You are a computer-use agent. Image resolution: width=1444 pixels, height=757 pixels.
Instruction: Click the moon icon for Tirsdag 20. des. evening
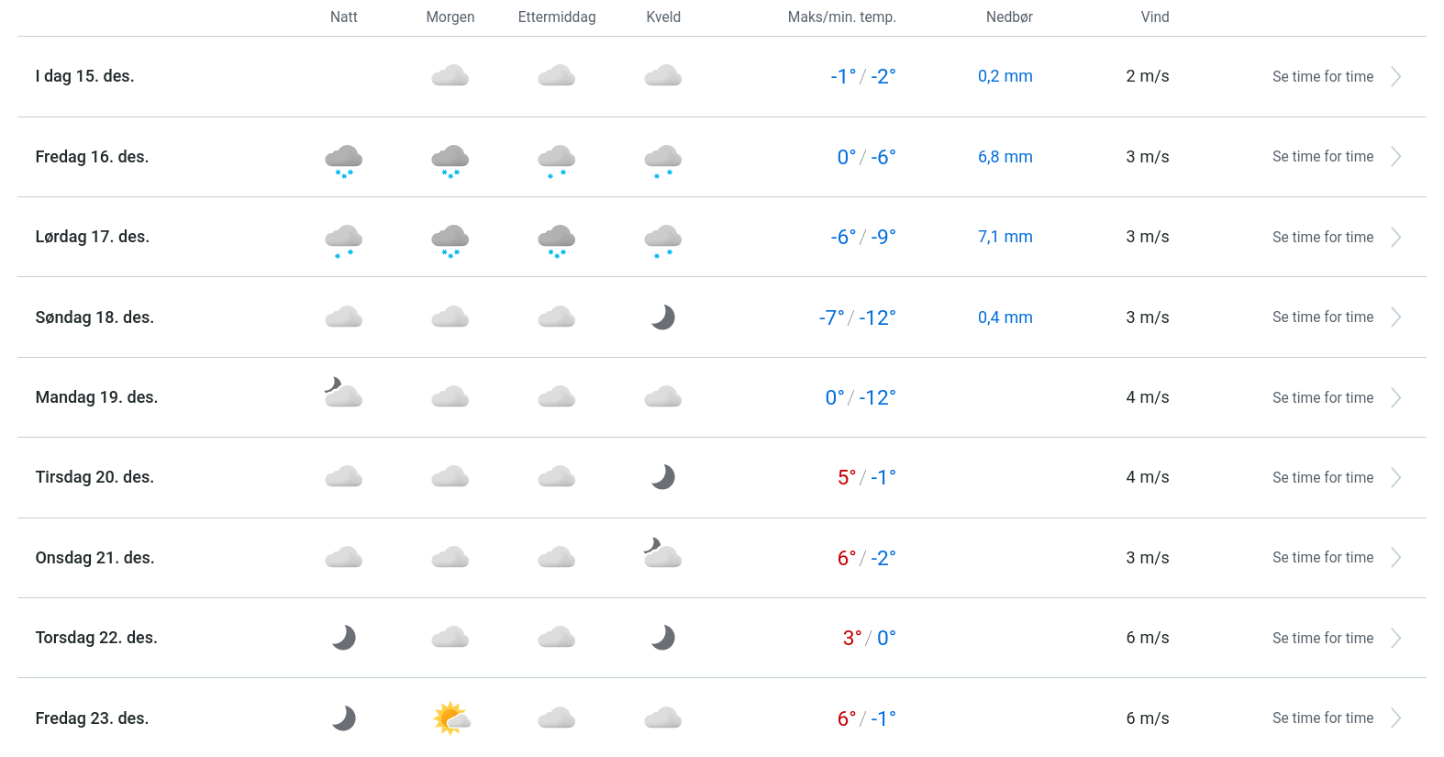(663, 477)
